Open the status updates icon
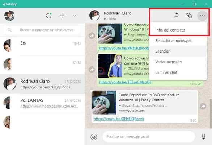Viewport: 212px width, 145px height. [49, 16]
